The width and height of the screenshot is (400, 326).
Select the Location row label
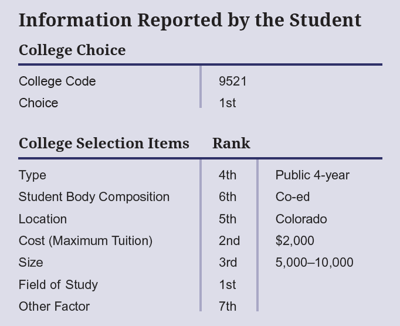[x=42, y=219]
